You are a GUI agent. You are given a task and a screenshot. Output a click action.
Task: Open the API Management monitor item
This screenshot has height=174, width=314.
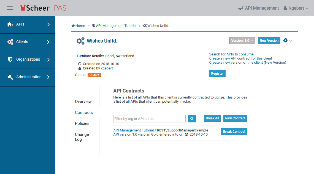click(258, 8)
